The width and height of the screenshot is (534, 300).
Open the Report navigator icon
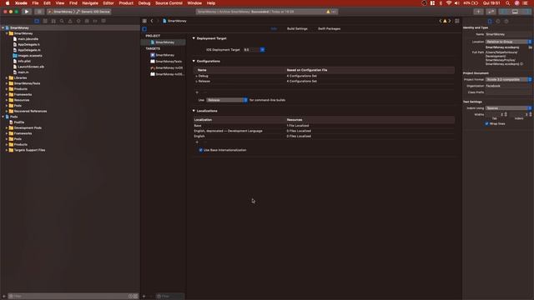coord(103,21)
